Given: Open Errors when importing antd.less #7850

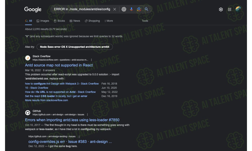Looking at the screenshot, I should click(x=72, y=120).
